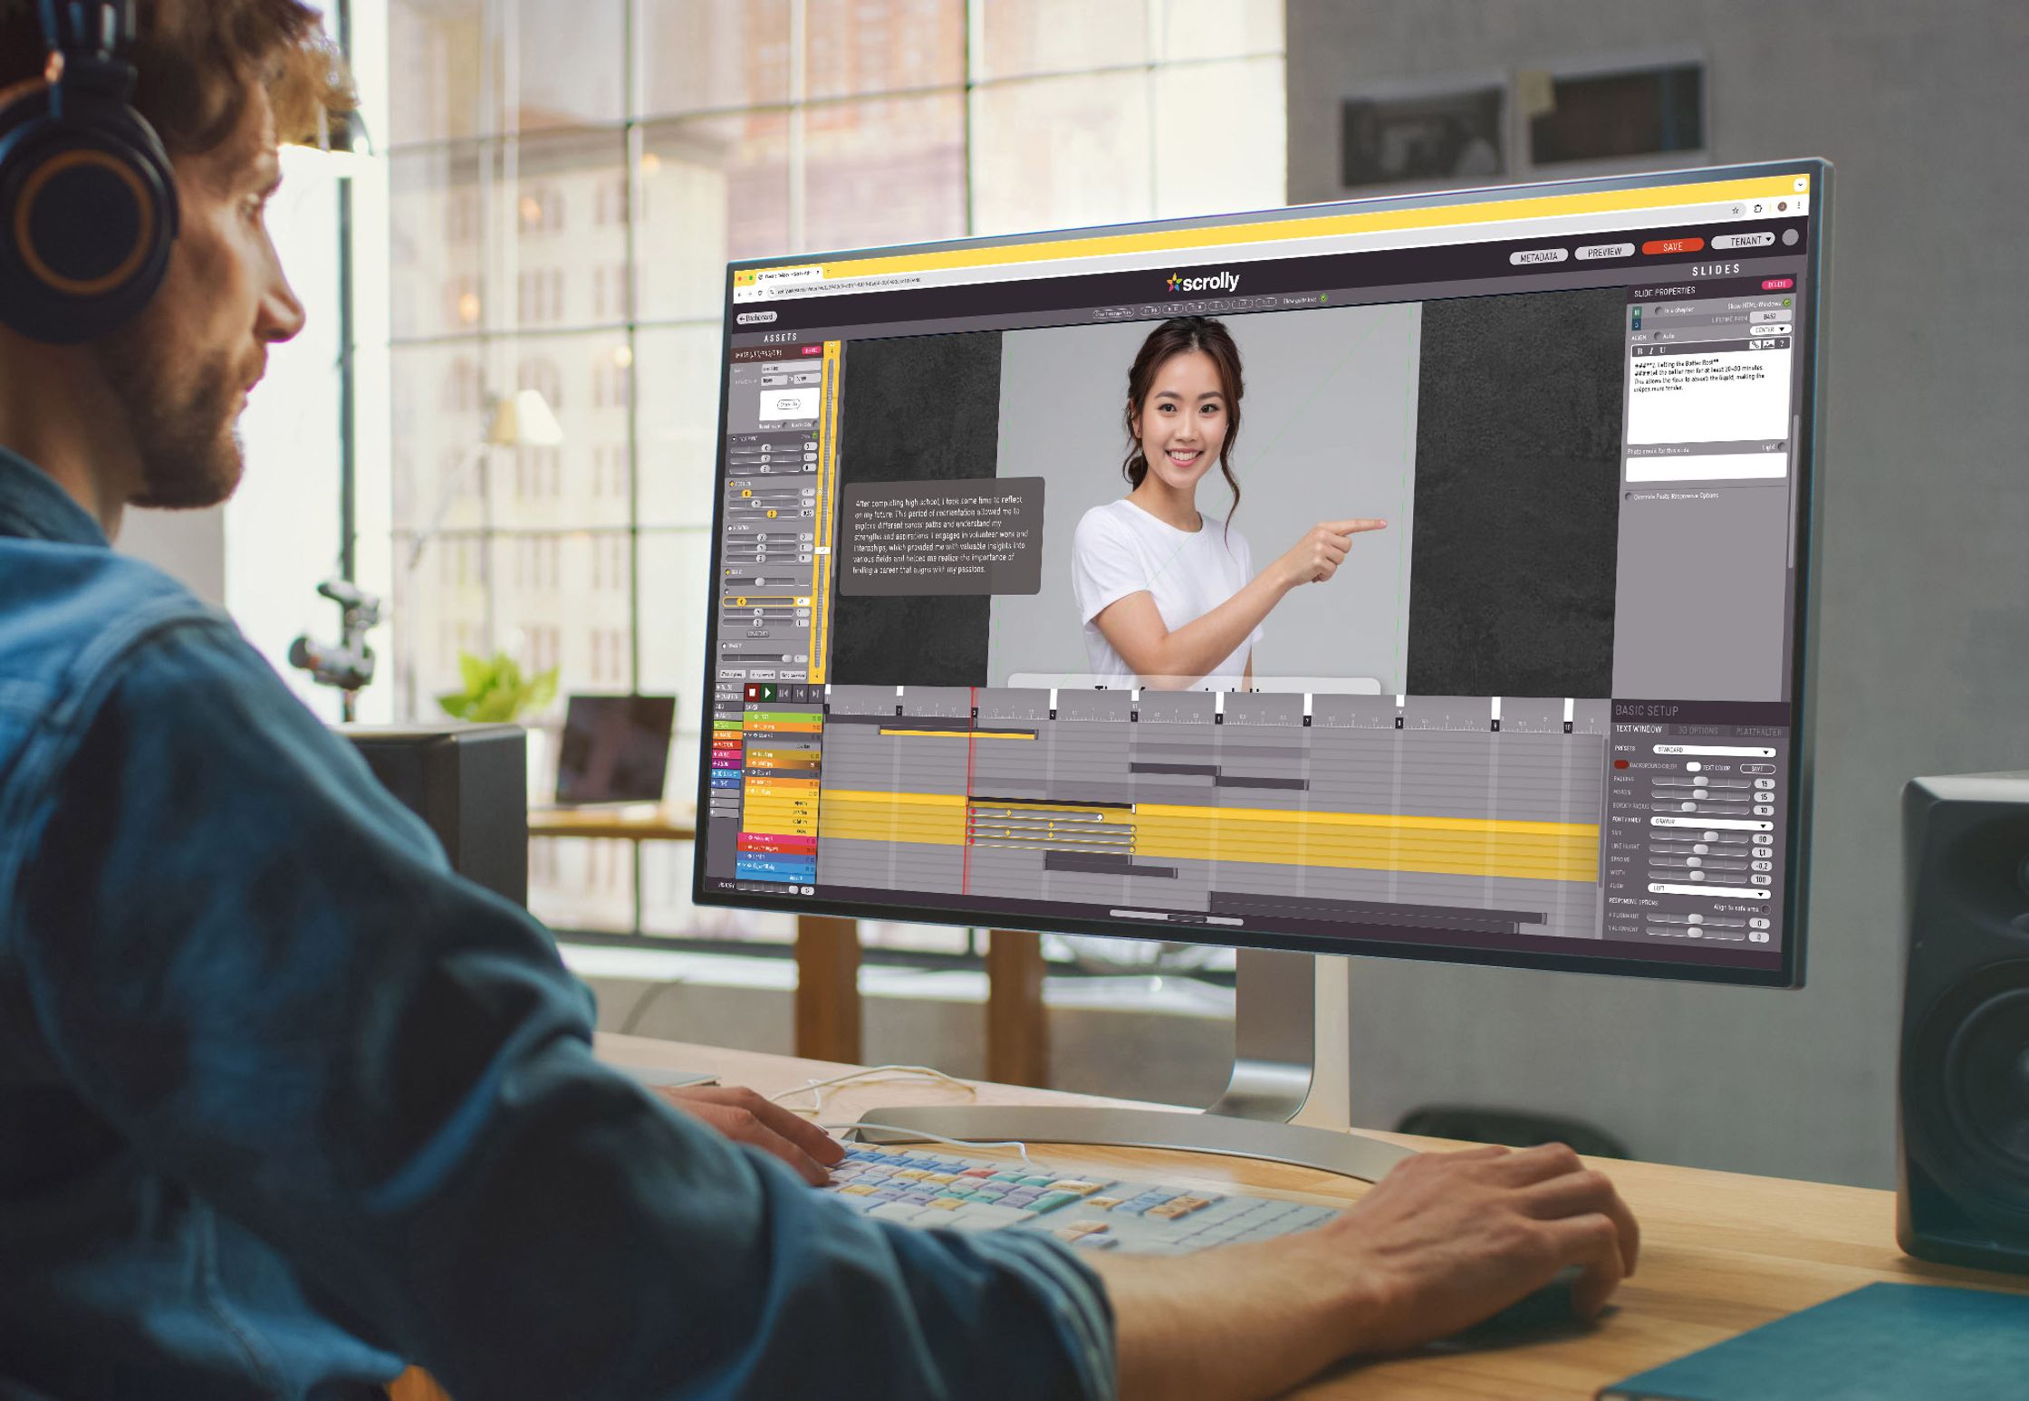Switch to the 3D OPTIONS tab
The height and width of the screenshot is (1401, 2029).
pyautogui.click(x=1697, y=731)
